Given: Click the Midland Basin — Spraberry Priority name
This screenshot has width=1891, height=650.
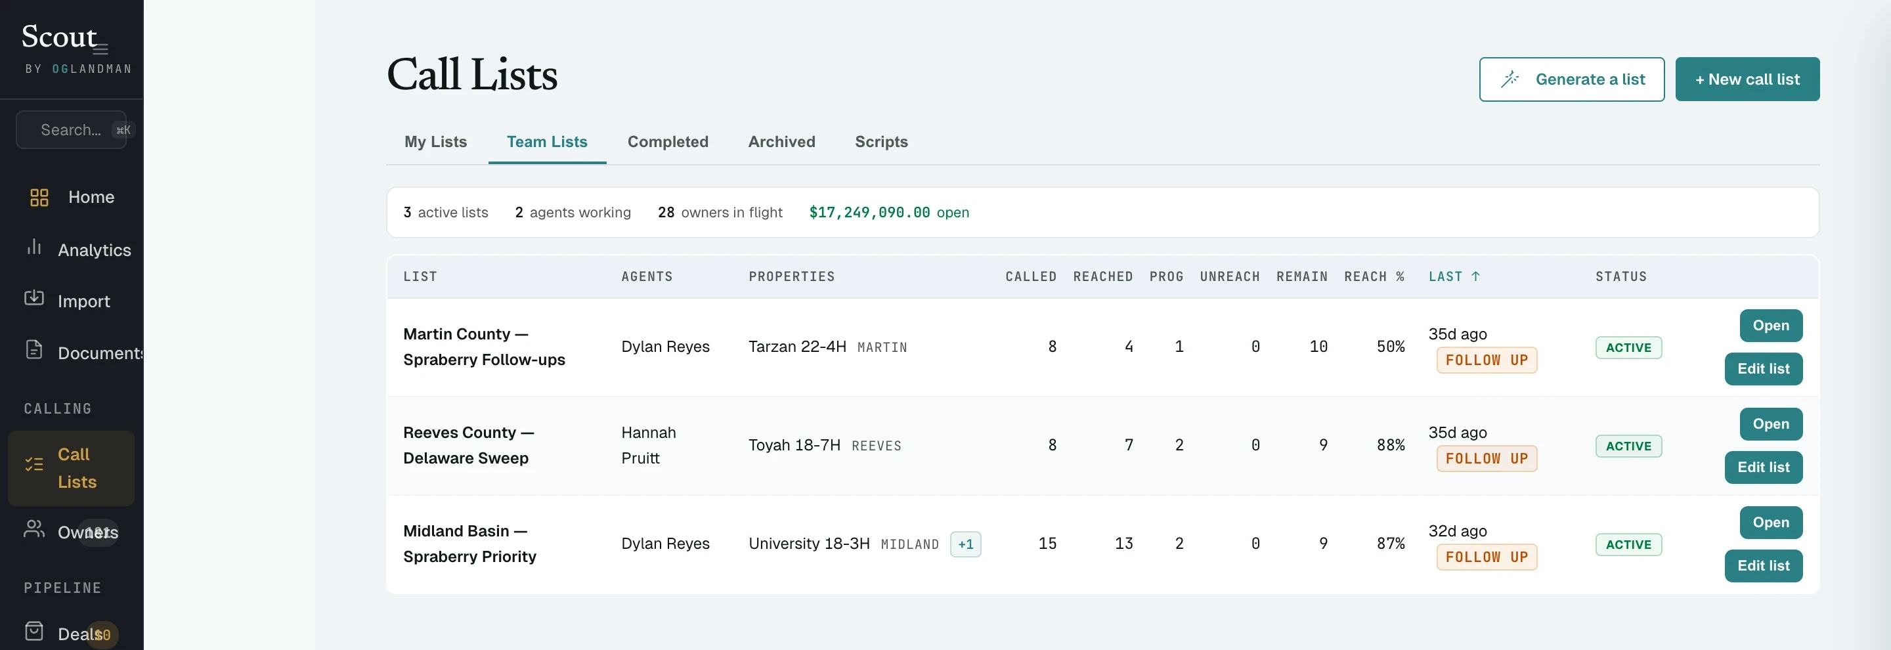Looking at the screenshot, I should [x=470, y=544].
